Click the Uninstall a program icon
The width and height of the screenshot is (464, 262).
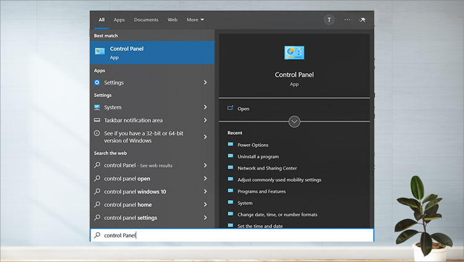pos(231,156)
